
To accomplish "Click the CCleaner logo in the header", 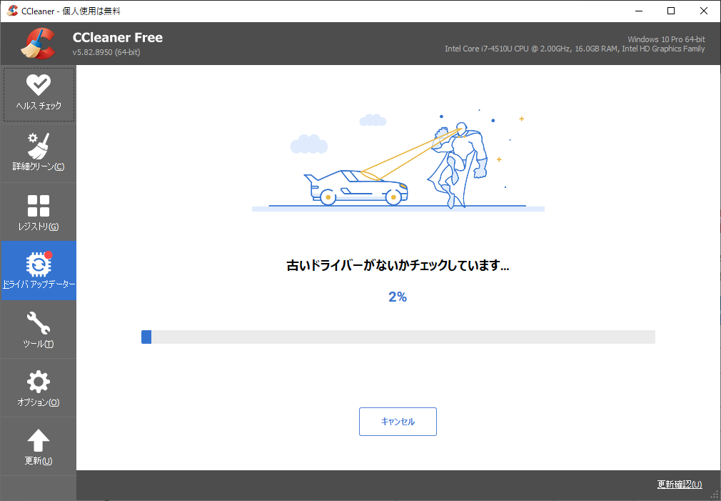I will click(x=41, y=43).
